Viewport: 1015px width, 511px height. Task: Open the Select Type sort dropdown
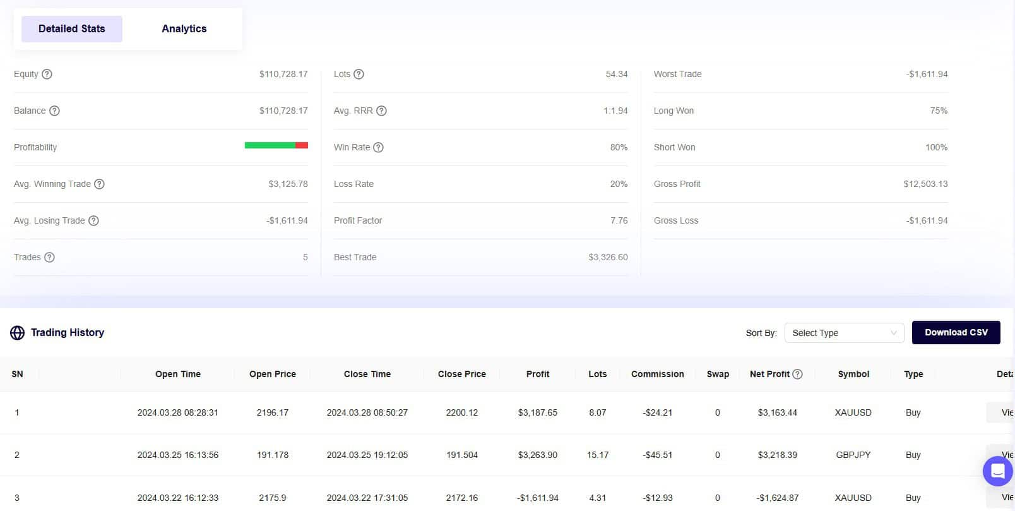click(843, 333)
